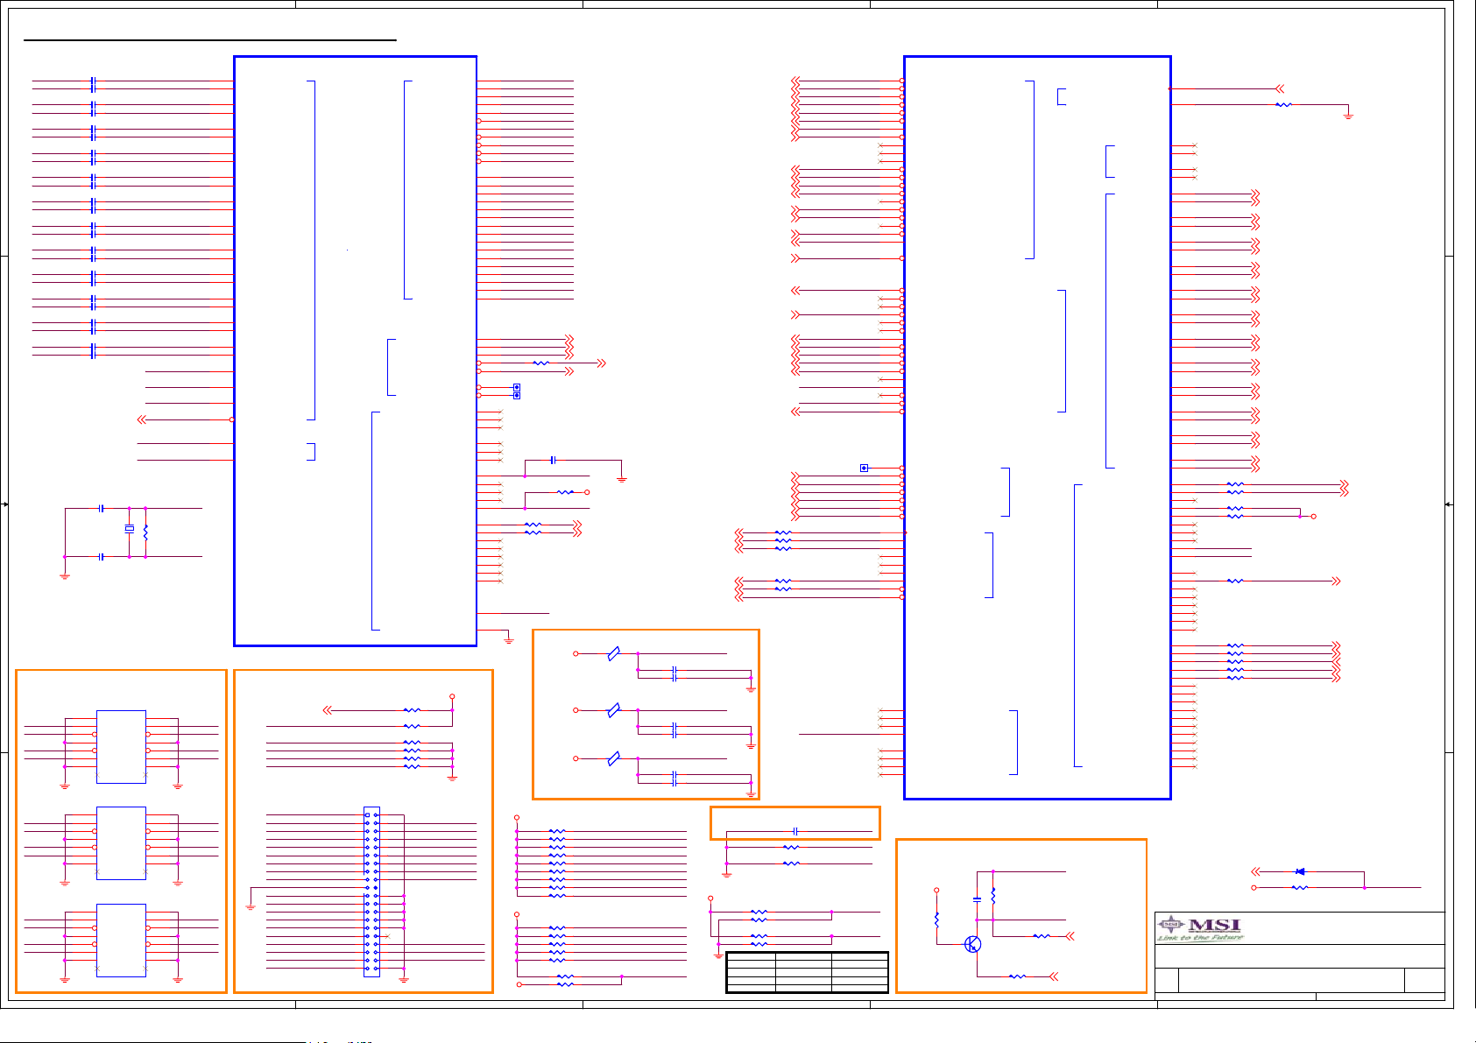1476x1043 pixels.
Task: Click the ground symbol below crystal circuit
Action: pos(65,576)
